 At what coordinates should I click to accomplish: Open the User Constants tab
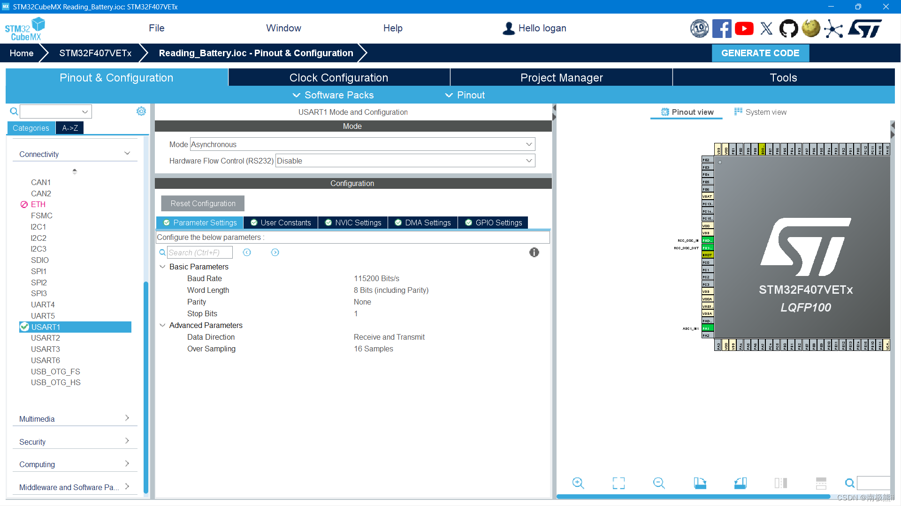pyautogui.click(x=281, y=223)
